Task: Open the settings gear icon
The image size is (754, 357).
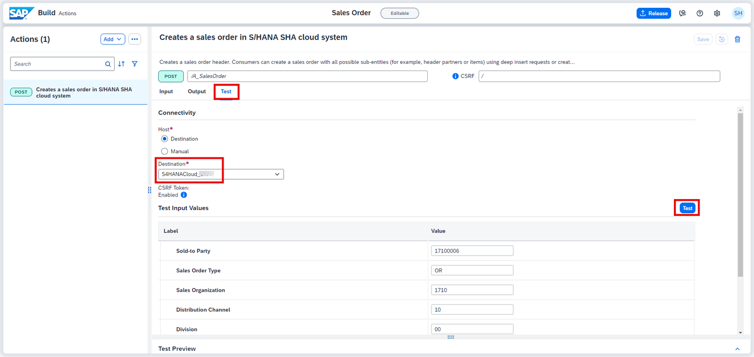Action: [x=717, y=14]
